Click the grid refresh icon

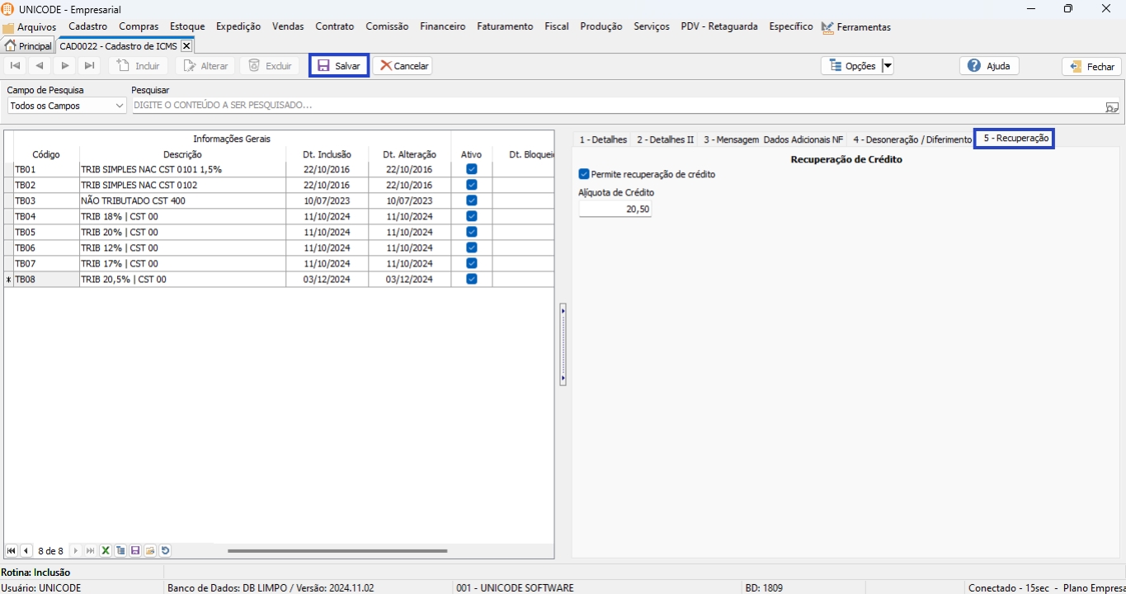[x=165, y=551]
